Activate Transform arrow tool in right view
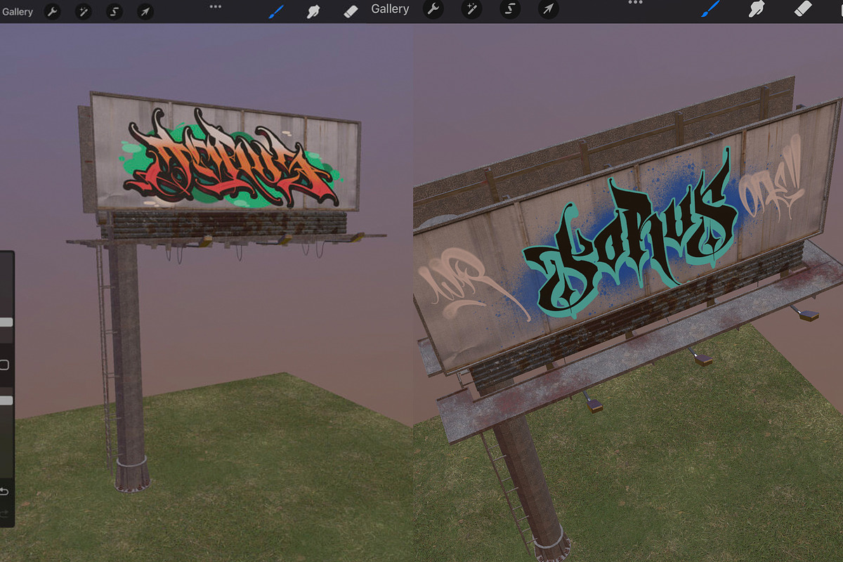This screenshot has width=843, height=562. [x=547, y=8]
